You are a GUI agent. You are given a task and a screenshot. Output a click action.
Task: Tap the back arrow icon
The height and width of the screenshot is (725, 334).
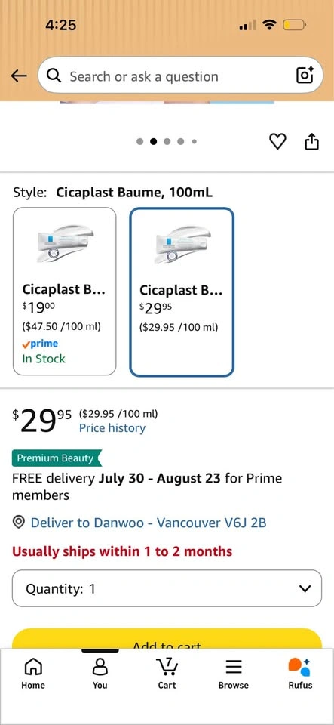[18, 76]
